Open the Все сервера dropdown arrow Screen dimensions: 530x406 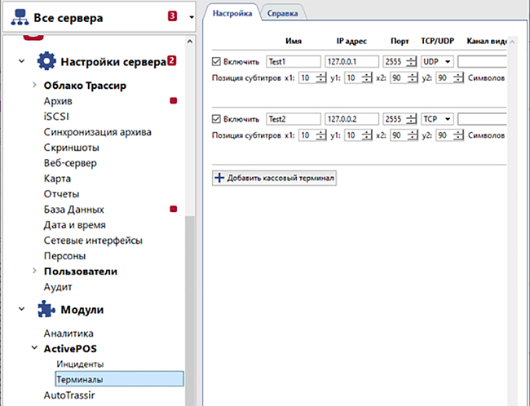(x=192, y=17)
